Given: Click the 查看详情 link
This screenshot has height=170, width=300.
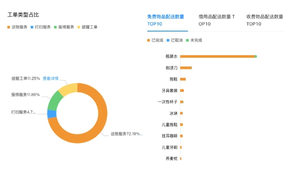Looking at the screenshot, I should pos(51,79).
